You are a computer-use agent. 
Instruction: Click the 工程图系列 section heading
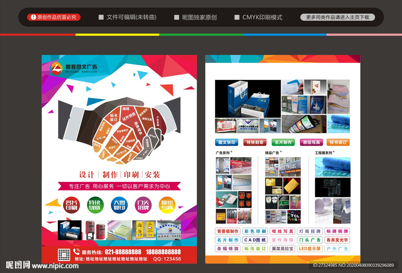(323, 153)
